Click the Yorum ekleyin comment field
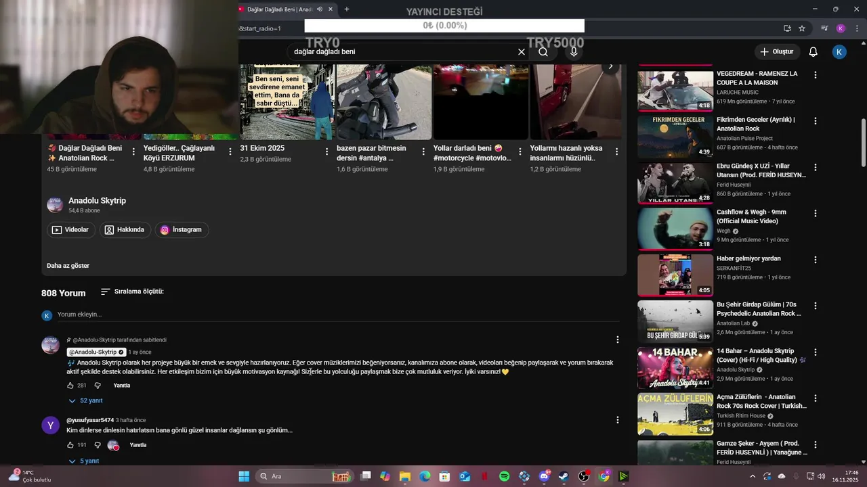The height and width of the screenshot is (487, 867). tap(339, 315)
